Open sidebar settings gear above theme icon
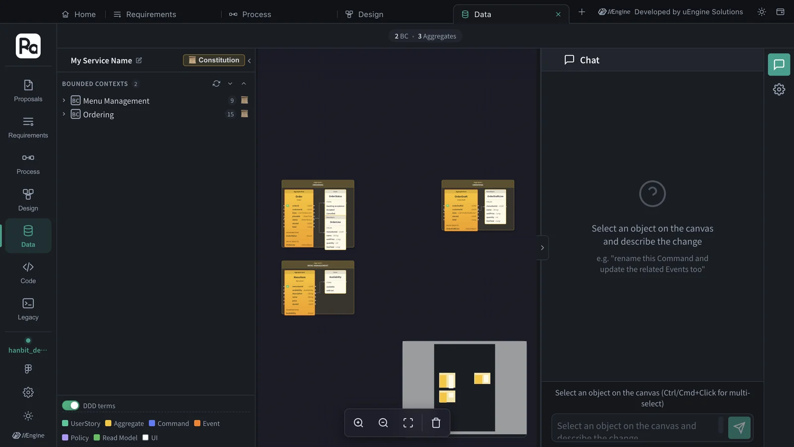The width and height of the screenshot is (794, 447). pos(28,392)
